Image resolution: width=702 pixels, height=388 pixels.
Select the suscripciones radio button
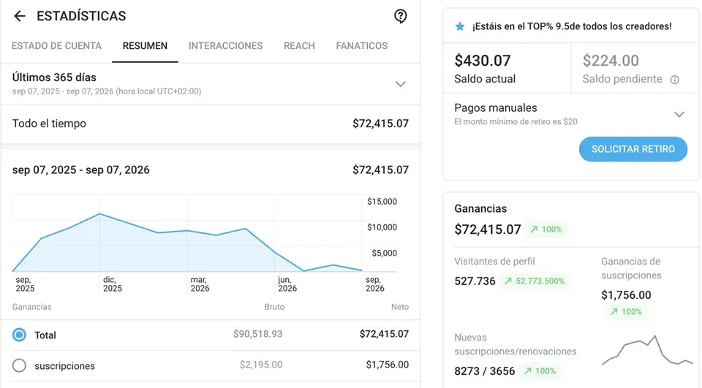tap(19, 365)
